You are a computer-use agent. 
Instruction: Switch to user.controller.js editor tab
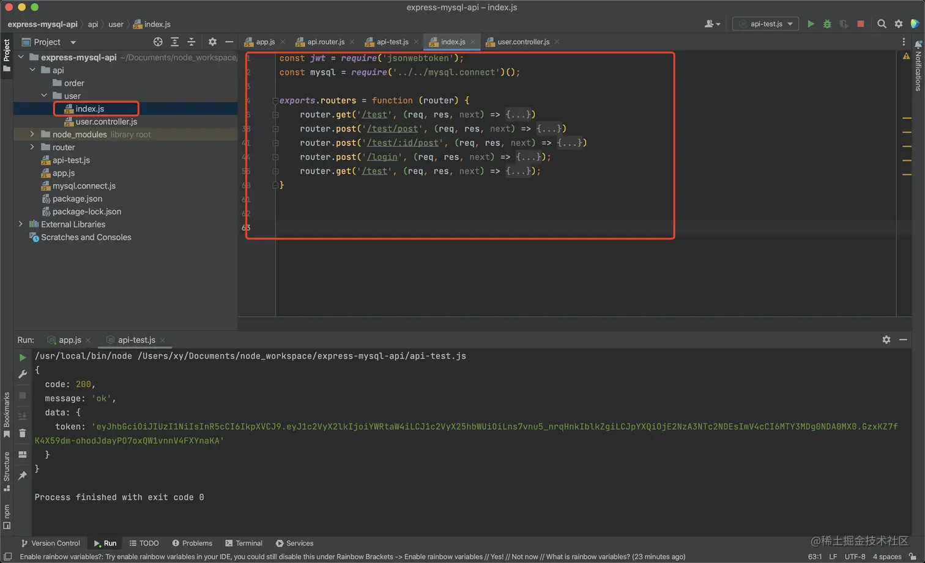523,42
